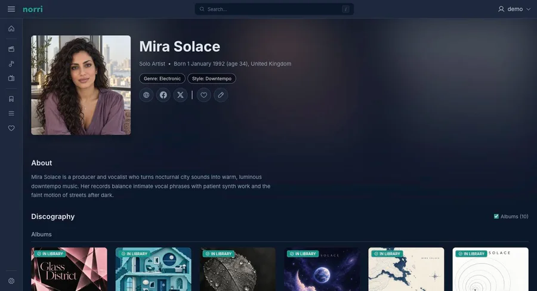Screen dimensions: 537x291
Task: Click the slash shortcut hint in the search bar
Action: (345, 10)
